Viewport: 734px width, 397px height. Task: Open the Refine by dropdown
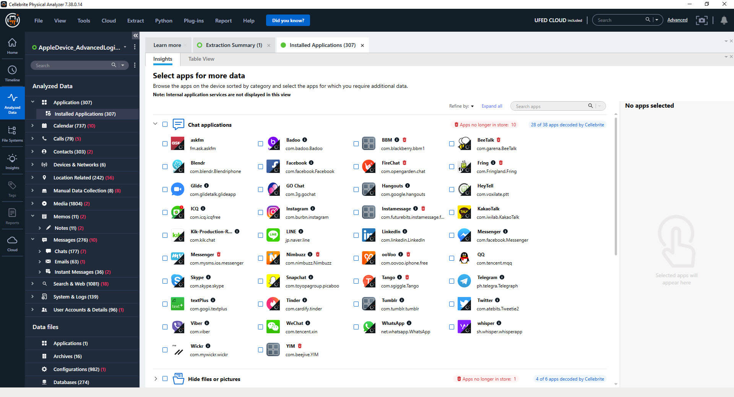(x=461, y=106)
